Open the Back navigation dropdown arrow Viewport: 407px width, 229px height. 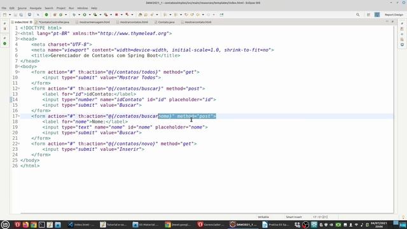tap(203, 15)
